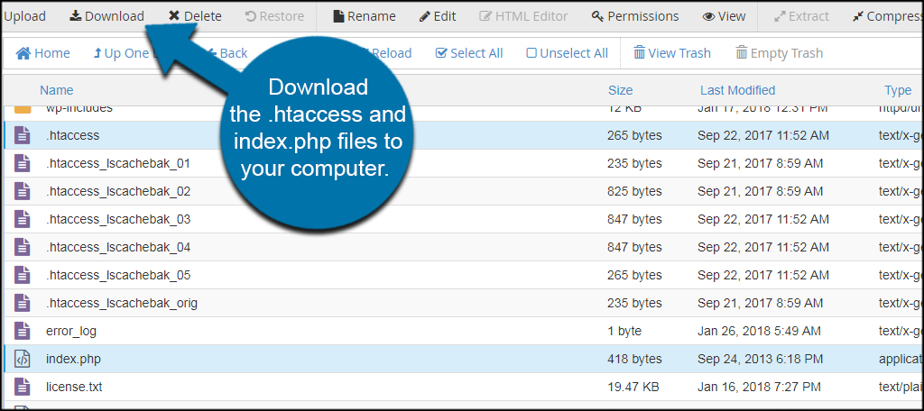Select the file .htaccess_lscachebak_02
Image resolution: width=924 pixels, height=411 pixels.
click(x=118, y=191)
